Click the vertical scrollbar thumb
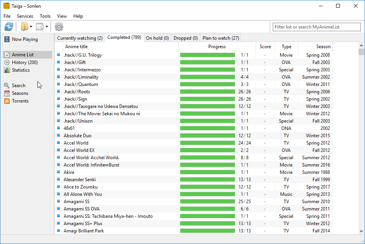Image resolution: width=365 pixels, height=244 pixels. click(x=361, y=52)
